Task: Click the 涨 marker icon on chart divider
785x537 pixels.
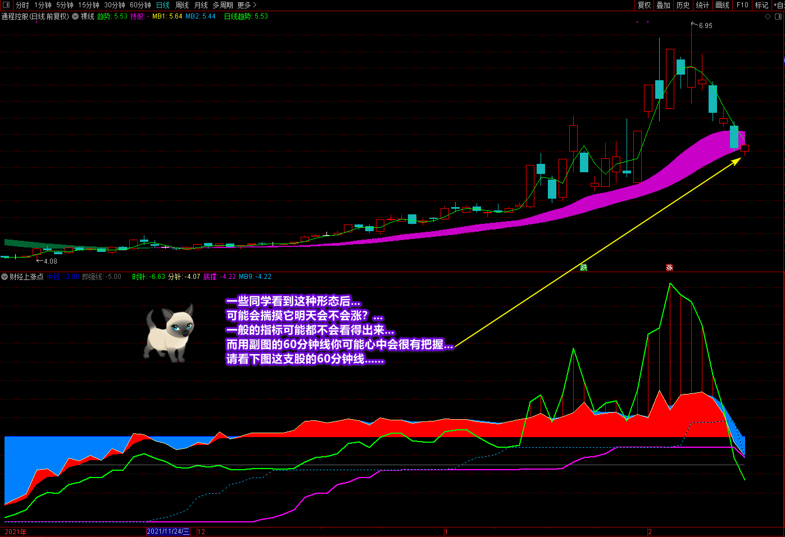Action: tap(669, 268)
